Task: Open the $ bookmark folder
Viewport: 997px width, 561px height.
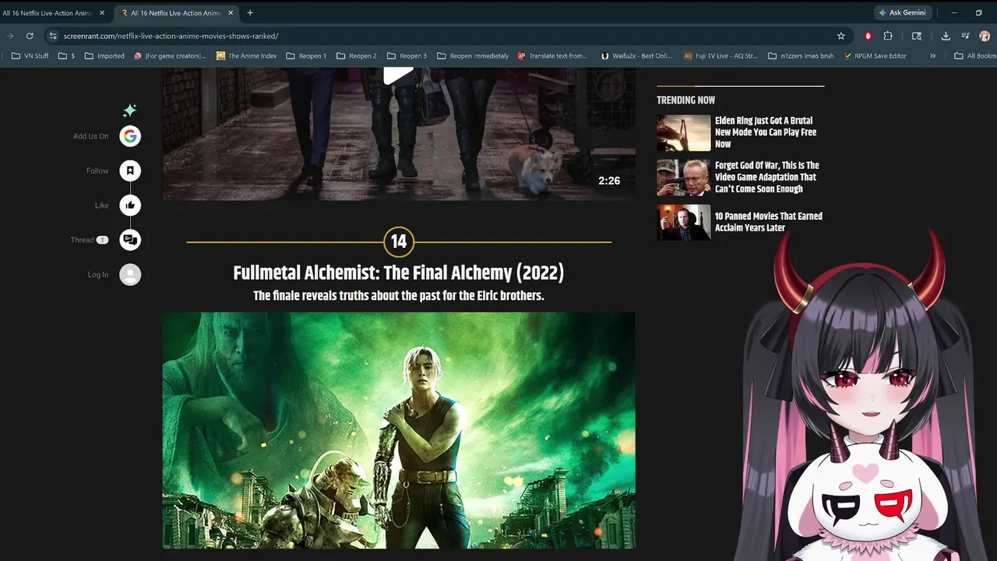Action: 67,56
